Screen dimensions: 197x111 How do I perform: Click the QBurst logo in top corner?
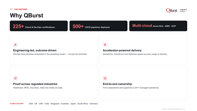(x=172, y=10)
